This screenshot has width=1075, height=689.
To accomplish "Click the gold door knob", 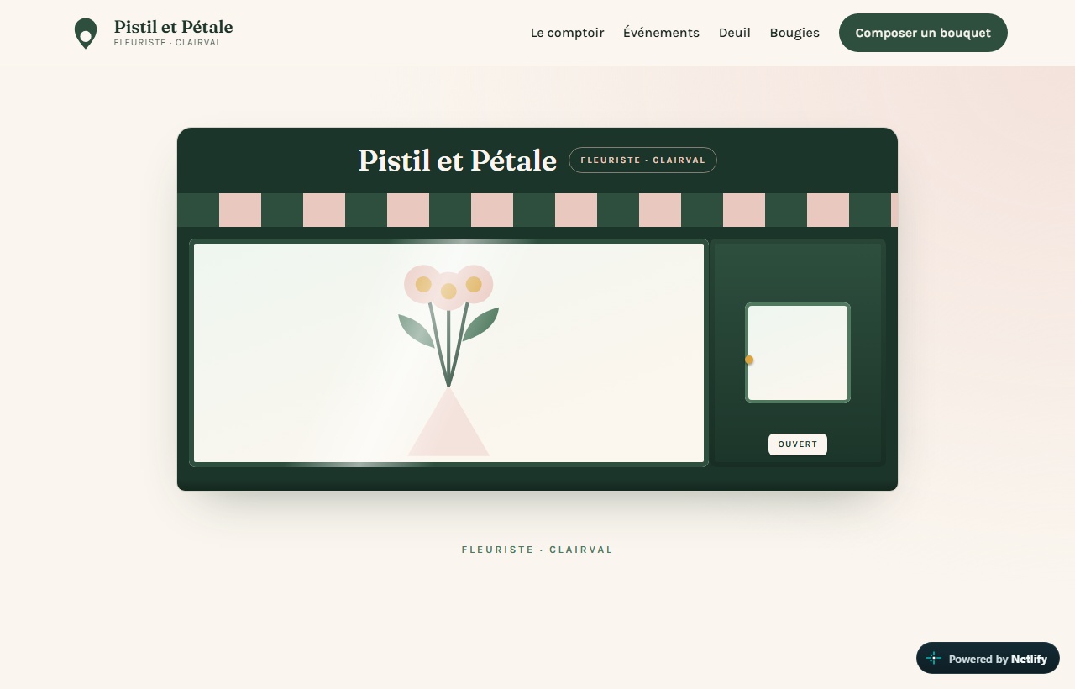I will [x=749, y=360].
